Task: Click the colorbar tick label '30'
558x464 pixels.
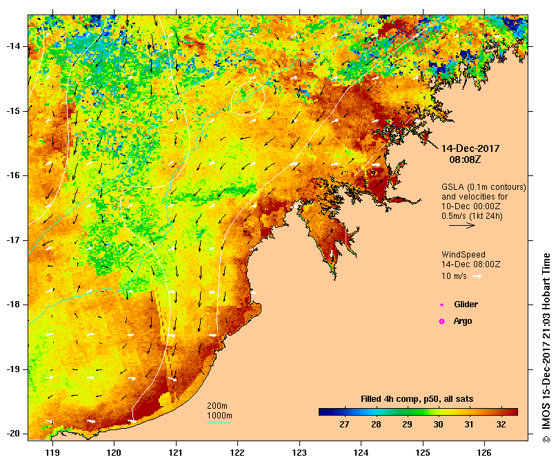Action: pyautogui.click(x=438, y=425)
